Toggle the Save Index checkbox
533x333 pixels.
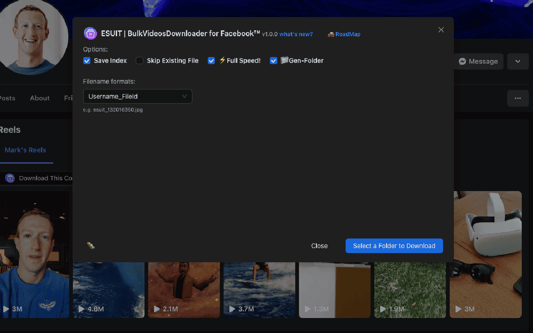pyautogui.click(x=87, y=61)
